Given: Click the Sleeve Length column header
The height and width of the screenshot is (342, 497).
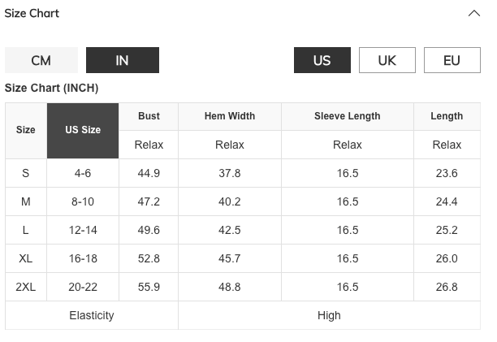Looking at the screenshot, I should click(x=348, y=116).
